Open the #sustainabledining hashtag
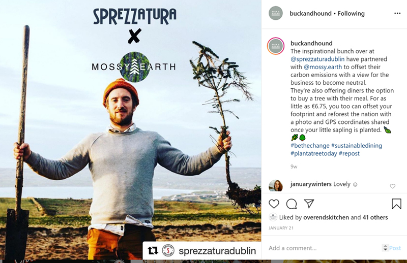 [x=357, y=146]
